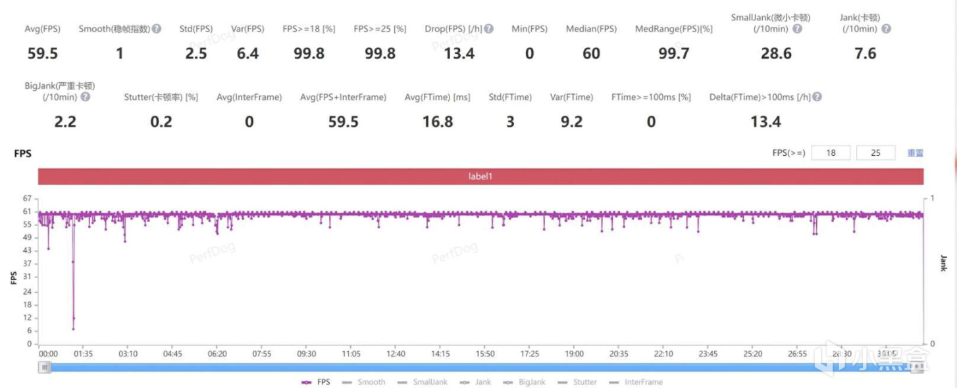Click the scrollbar left handle grip
Screen dimensions: 957x388
tap(45, 368)
